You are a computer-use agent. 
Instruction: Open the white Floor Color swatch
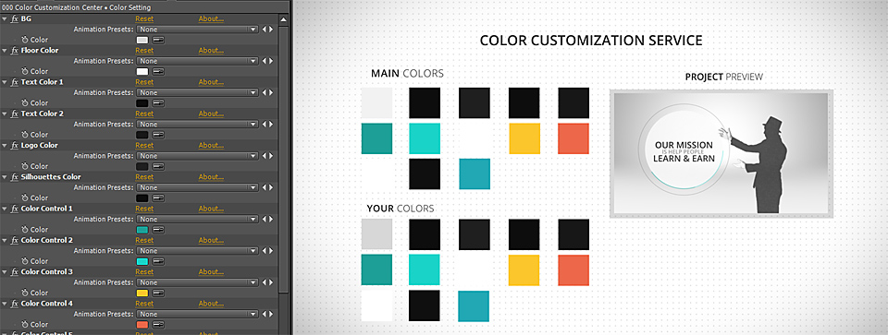tap(142, 72)
